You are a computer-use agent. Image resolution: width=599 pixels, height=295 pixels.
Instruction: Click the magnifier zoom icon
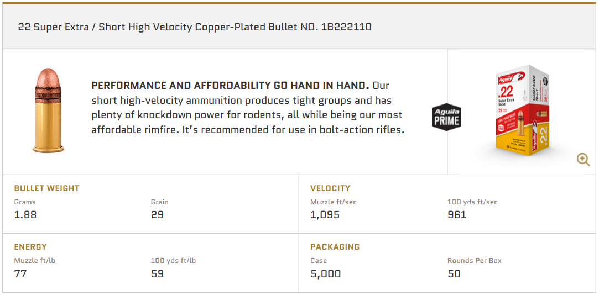(x=583, y=160)
